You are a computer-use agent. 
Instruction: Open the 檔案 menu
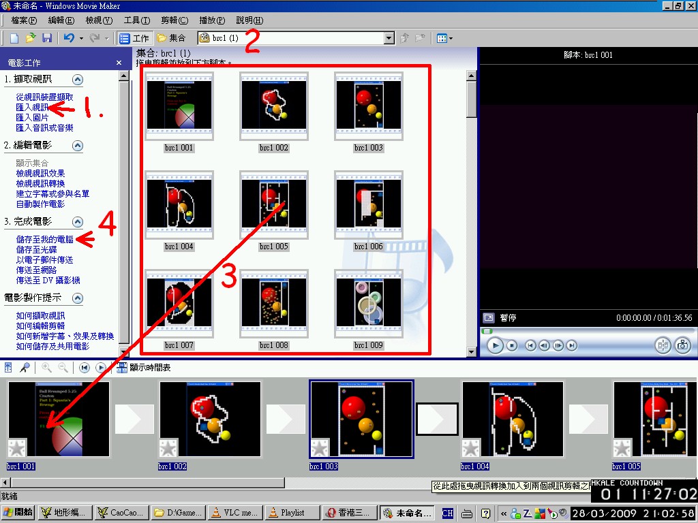pyautogui.click(x=24, y=20)
